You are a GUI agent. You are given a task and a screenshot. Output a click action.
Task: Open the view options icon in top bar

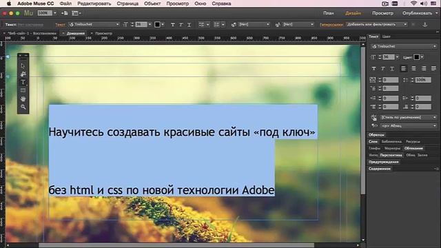(76, 13)
